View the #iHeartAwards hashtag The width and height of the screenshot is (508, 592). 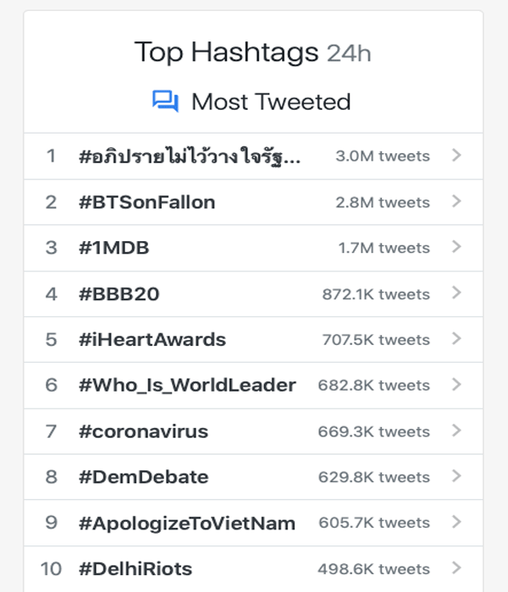[152, 340]
